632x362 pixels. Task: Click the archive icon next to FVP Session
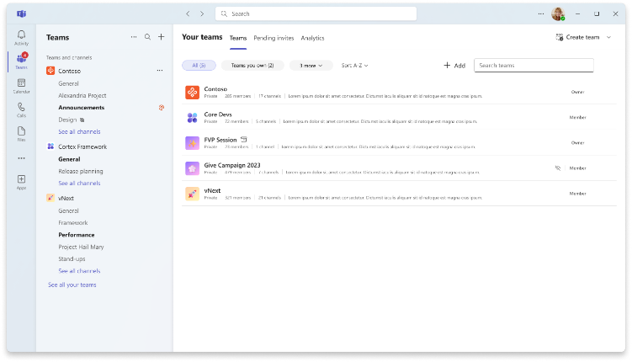(x=243, y=140)
